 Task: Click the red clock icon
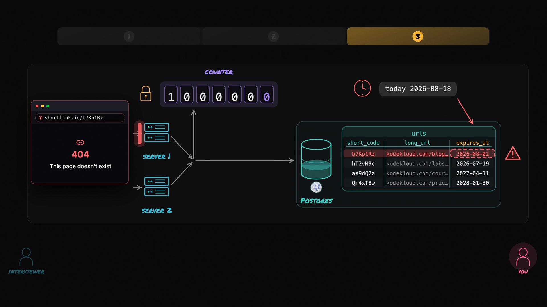point(362,88)
